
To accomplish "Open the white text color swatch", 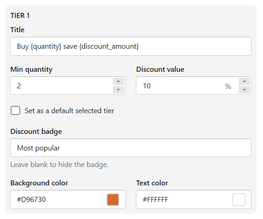I will (239, 200).
